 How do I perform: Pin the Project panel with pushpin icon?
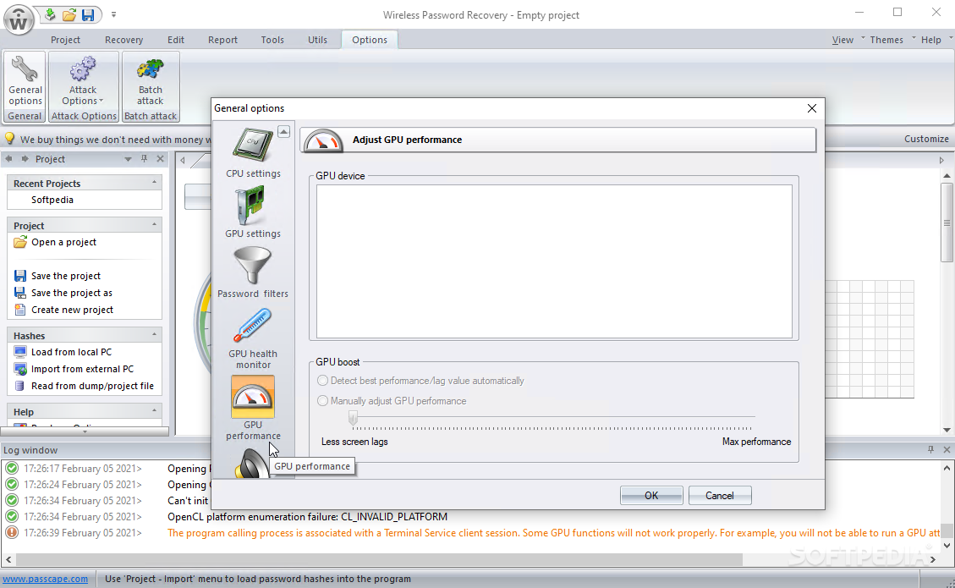(x=145, y=158)
